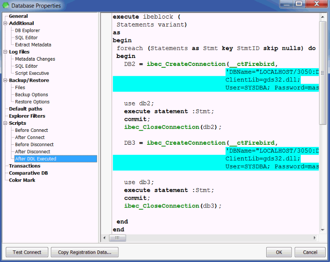
Task: Open Explorer Filters settings
Action: point(27,116)
